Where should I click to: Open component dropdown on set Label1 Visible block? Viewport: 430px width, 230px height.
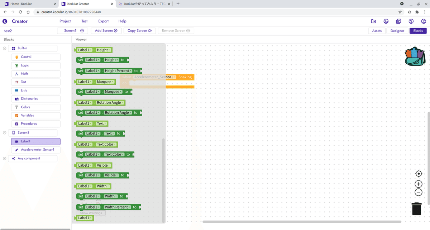(x=94, y=175)
